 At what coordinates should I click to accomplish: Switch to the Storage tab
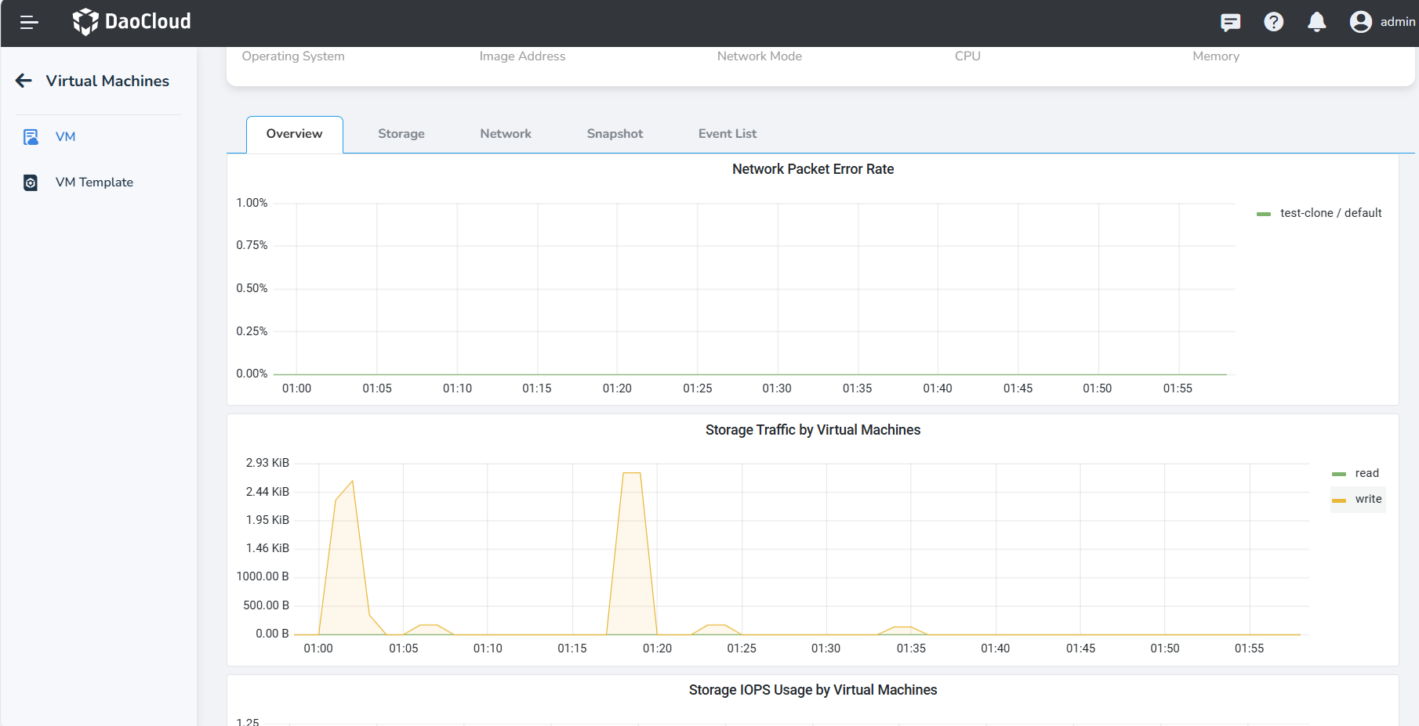(x=401, y=134)
